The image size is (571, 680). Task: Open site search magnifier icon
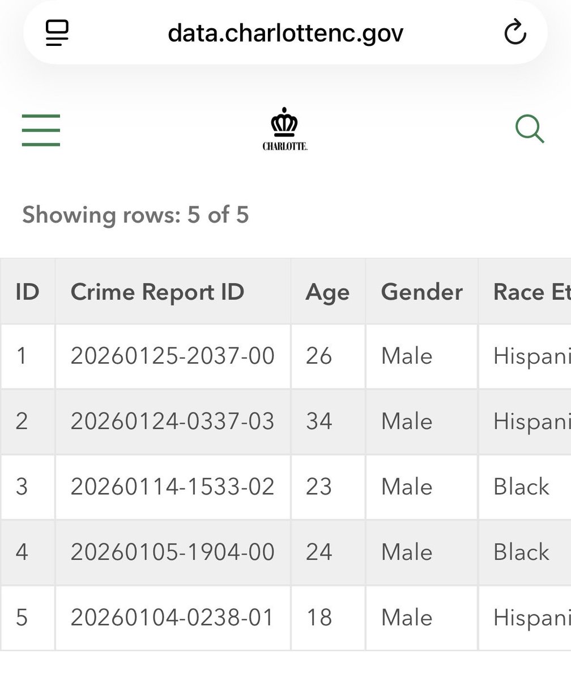coord(530,129)
